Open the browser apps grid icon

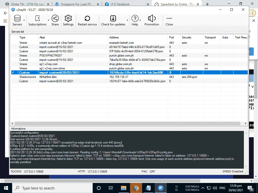pos(5,21)
